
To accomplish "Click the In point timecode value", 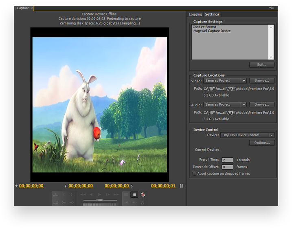I will tap(81, 186).
